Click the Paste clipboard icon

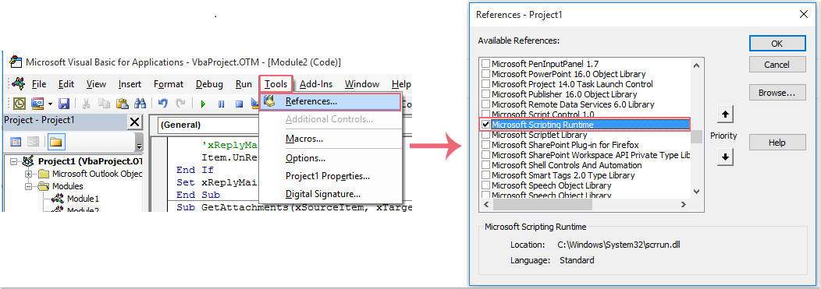click(x=122, y=103)
